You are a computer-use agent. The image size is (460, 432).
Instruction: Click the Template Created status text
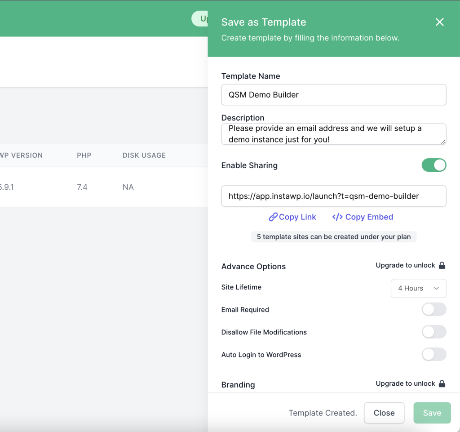point(323,413)
